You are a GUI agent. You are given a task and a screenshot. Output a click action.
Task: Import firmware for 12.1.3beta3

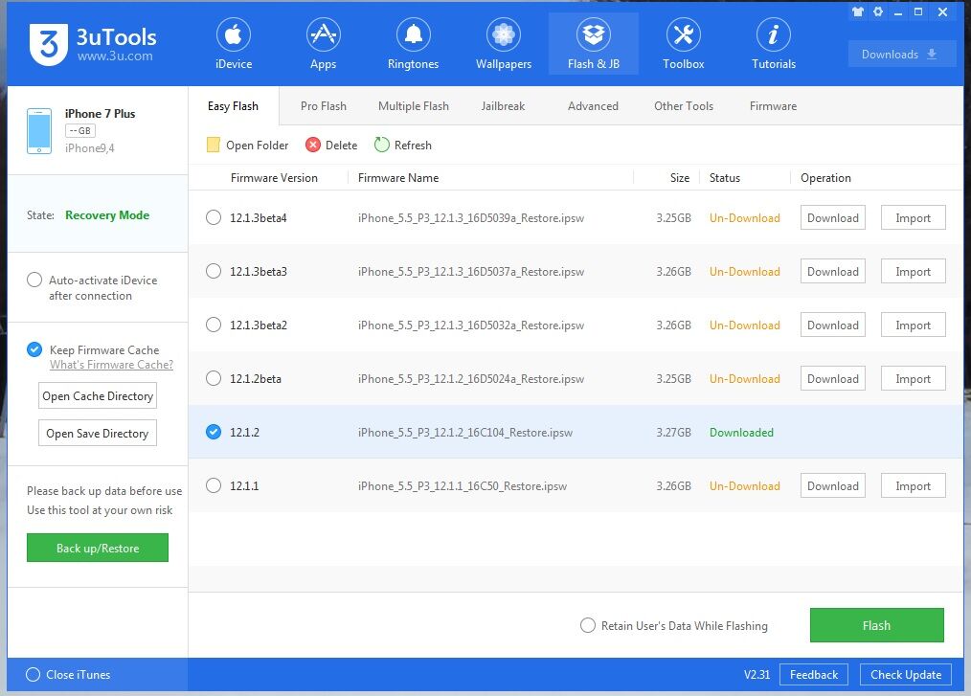click(x=914, y=271)
